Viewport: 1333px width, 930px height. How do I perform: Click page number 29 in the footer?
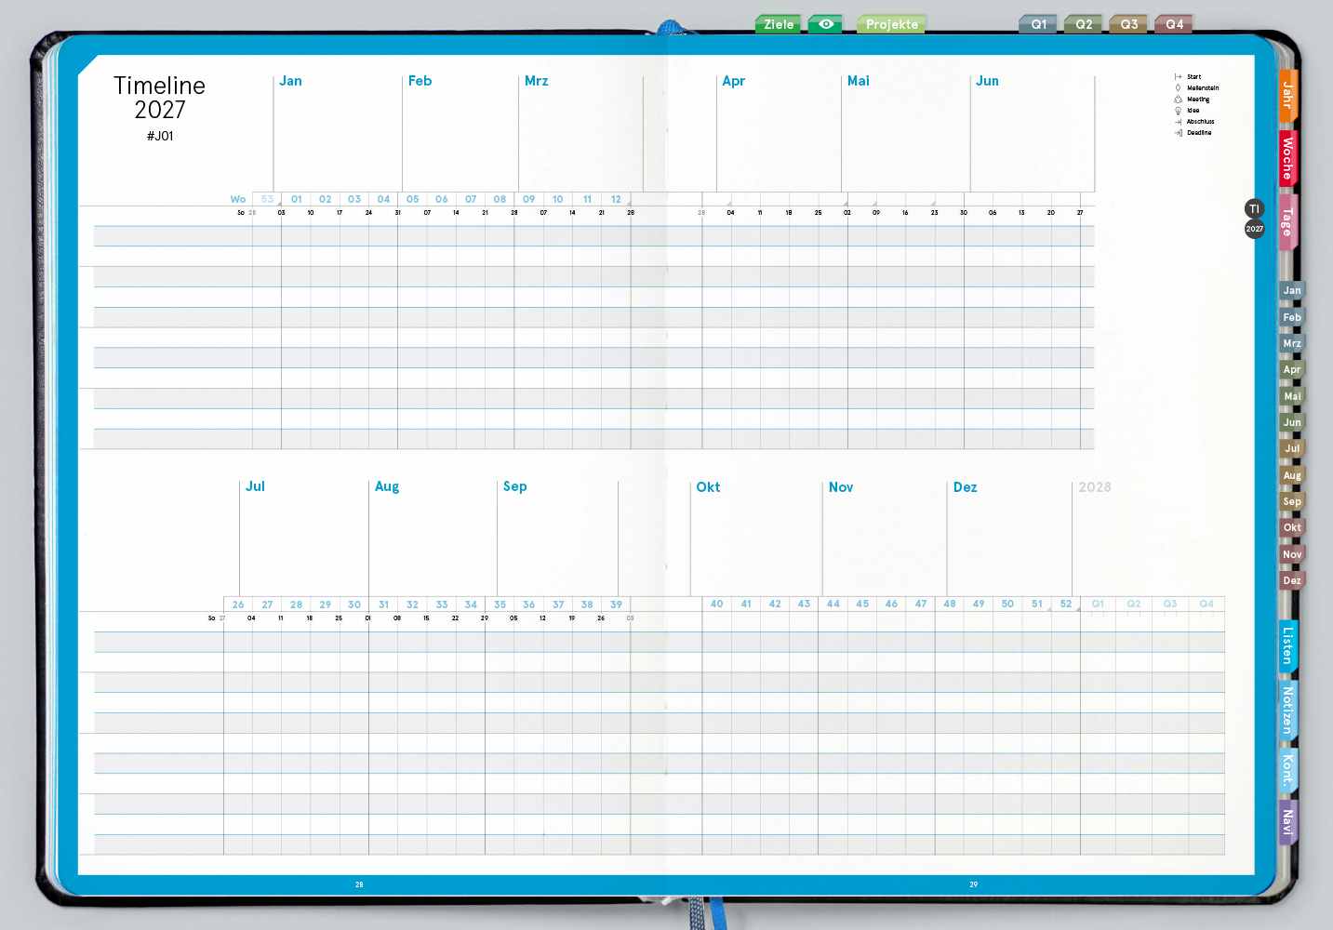click(x=974, y=884)
